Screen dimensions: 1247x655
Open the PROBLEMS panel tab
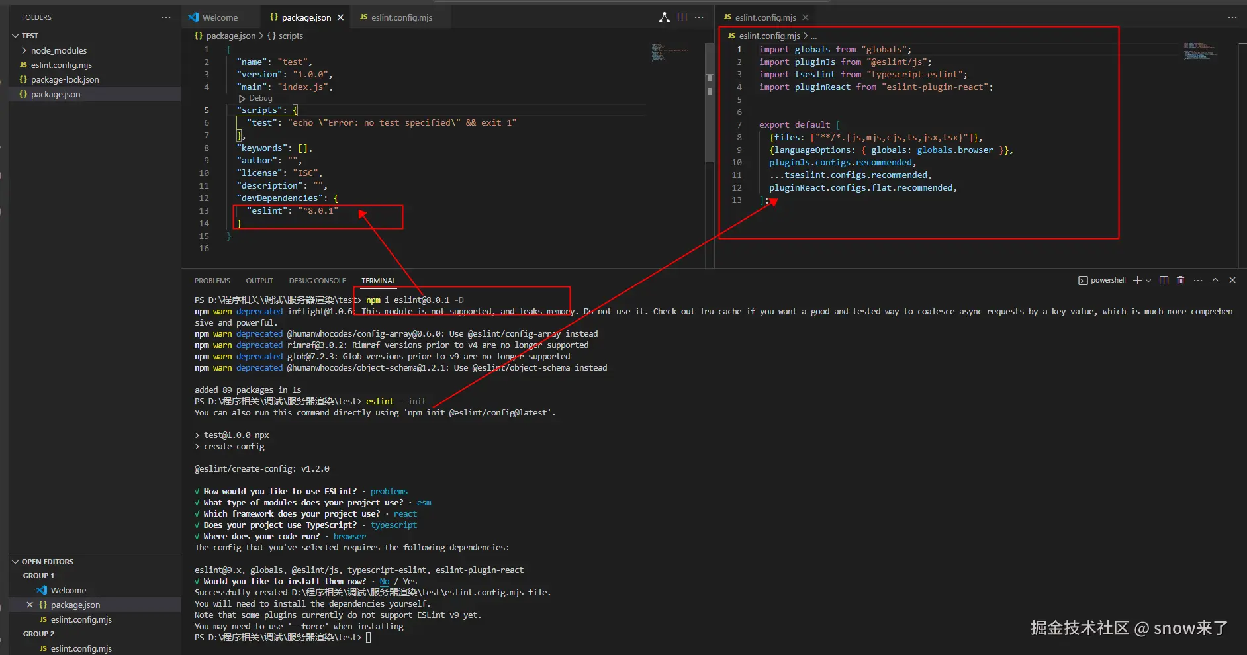[212, 281]
